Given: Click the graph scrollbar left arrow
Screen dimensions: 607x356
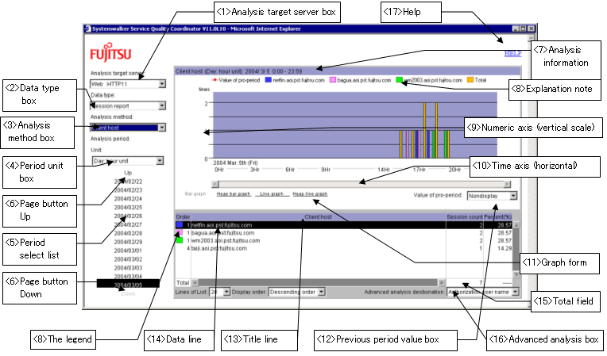Looking at the screenshot, I should click(x=215, y=184).
